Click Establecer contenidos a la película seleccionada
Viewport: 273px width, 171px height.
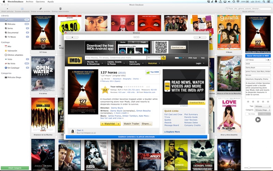click(x=136, y=137)
